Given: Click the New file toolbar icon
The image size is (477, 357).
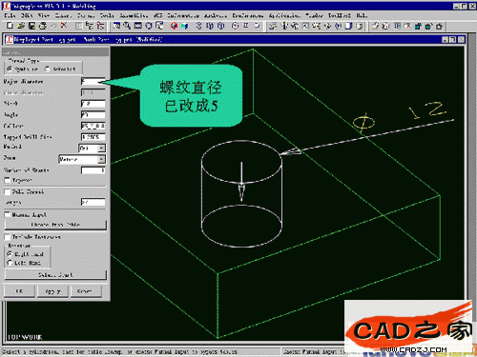Looking at the screenshot, I should point(10,26).
